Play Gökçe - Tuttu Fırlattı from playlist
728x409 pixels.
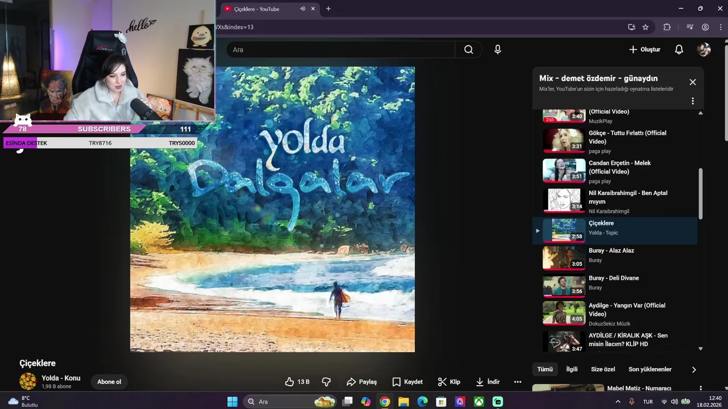pyautogui.click(x=615, y=141)
